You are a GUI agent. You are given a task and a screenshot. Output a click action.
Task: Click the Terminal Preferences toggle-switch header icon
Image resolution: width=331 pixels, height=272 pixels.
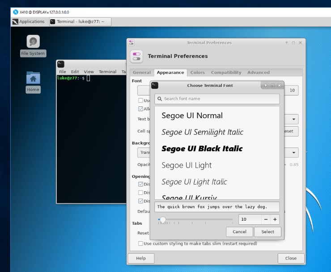pos(136,56)
